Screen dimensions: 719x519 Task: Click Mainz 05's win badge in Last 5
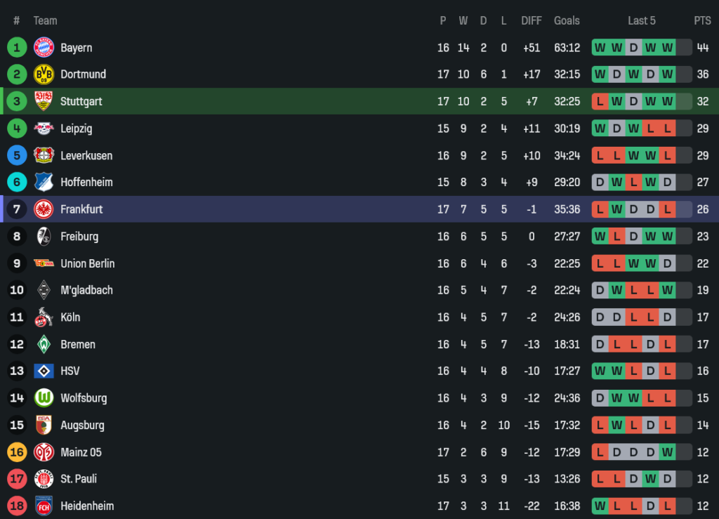[667, 452]
